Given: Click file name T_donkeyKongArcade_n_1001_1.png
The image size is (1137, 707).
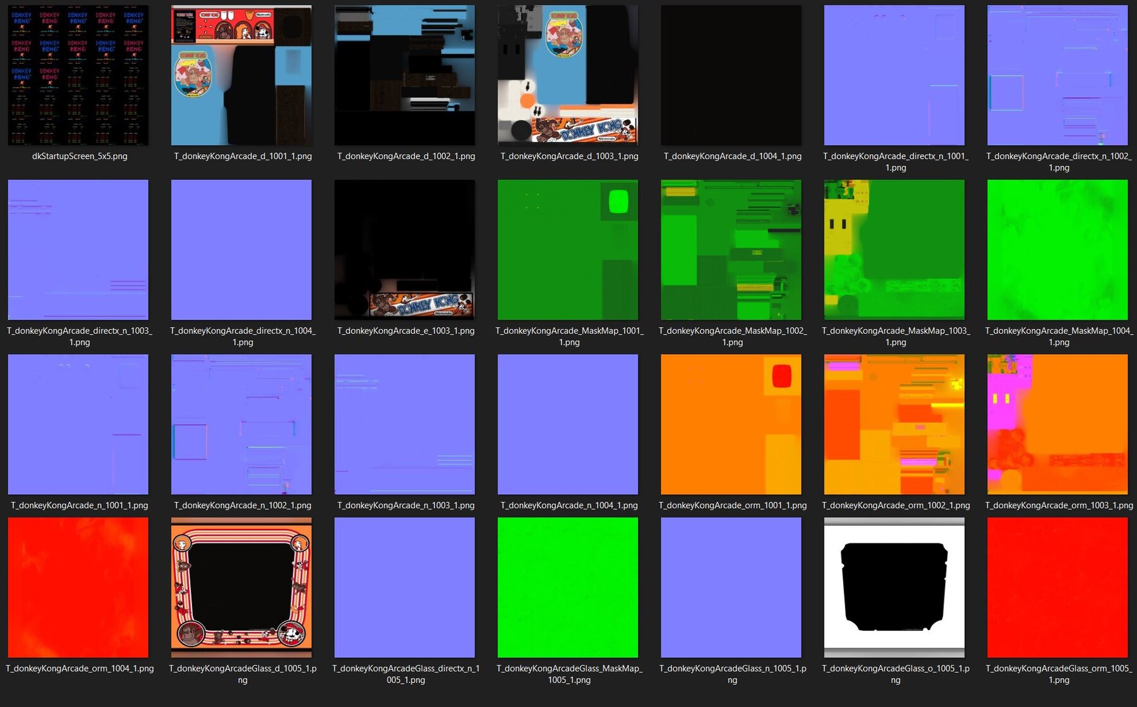Looking at the screenshot, I should pos(80,505).
